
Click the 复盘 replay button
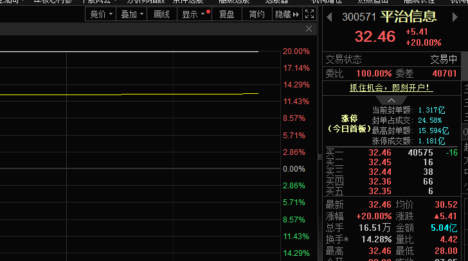226,14
